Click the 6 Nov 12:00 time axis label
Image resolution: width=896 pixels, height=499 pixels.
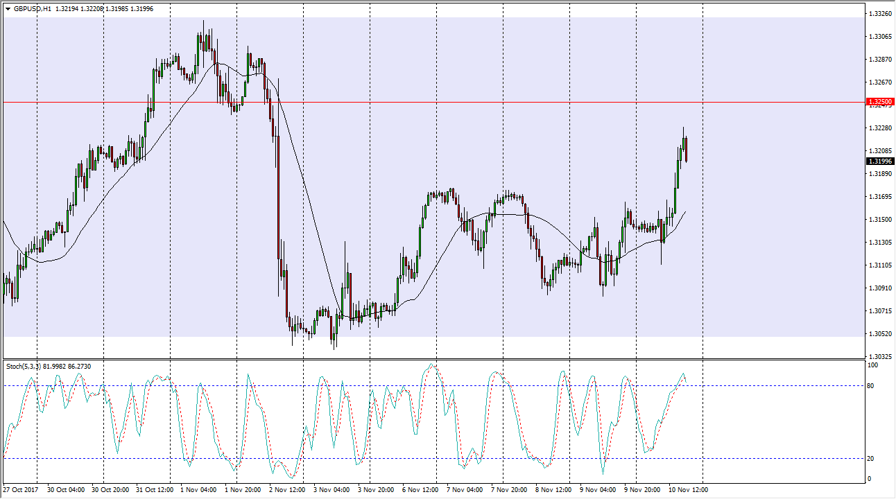pyautogui.click(x=420, y=489)
